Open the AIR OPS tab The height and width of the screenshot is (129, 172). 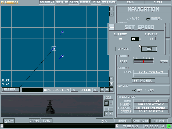(159, 121)
